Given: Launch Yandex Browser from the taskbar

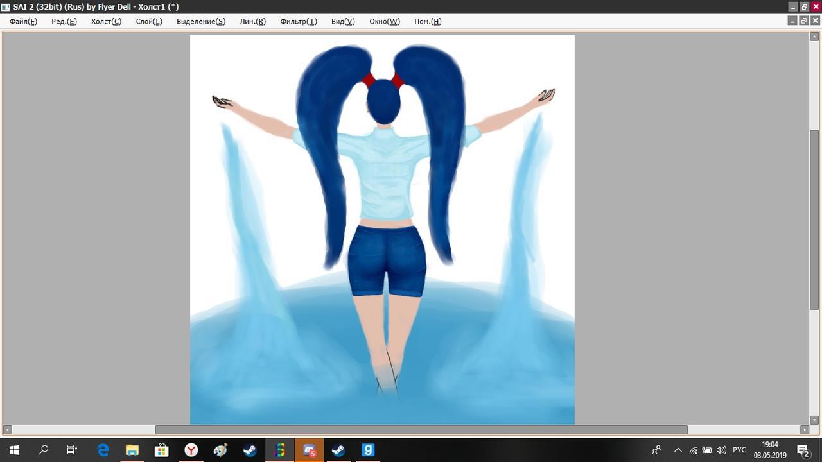Looking at the screenshot, I should pos(191,450).
